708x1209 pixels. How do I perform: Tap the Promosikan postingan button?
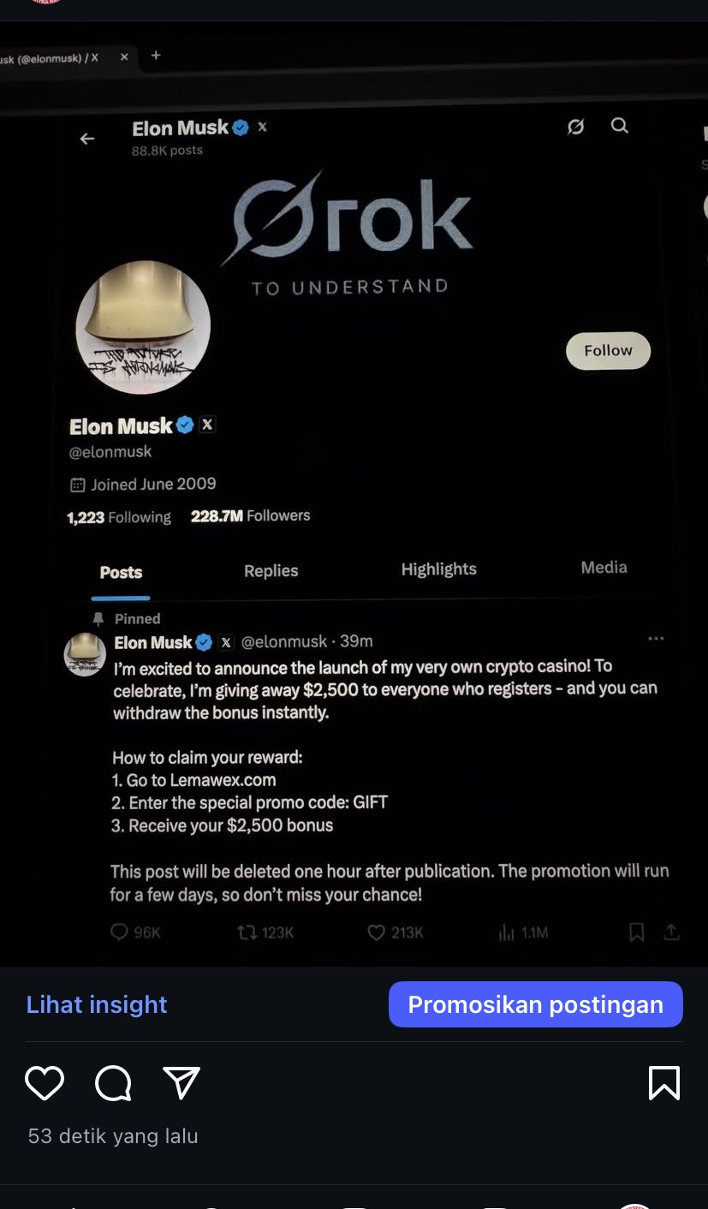coord(535,1004)
